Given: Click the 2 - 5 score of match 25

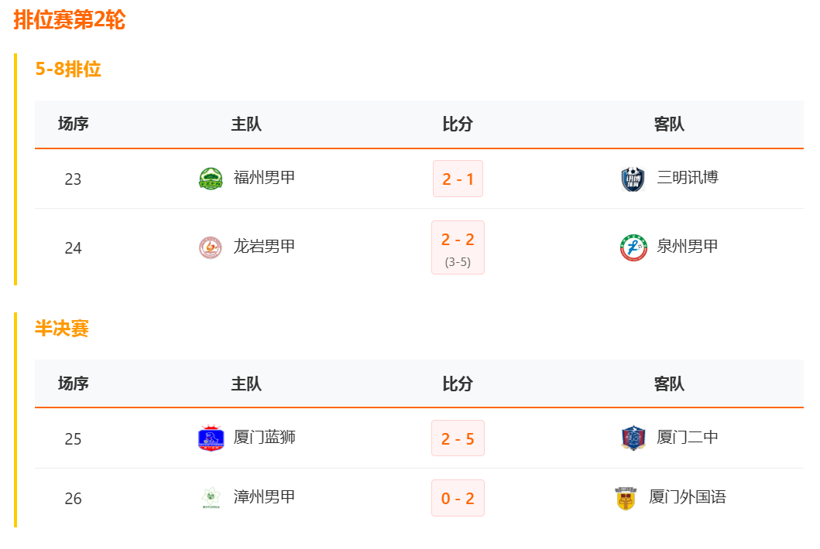Looking at the screenshot, I should coord(458,438).
